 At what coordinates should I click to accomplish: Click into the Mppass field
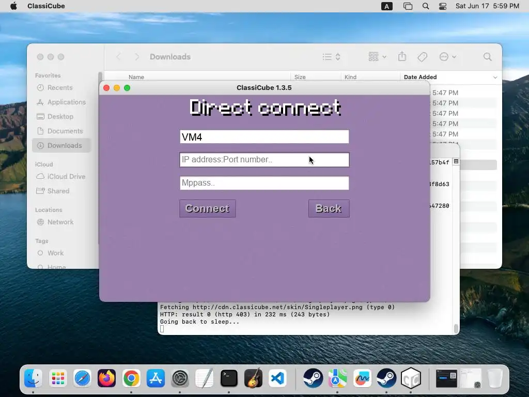[264, 183]
